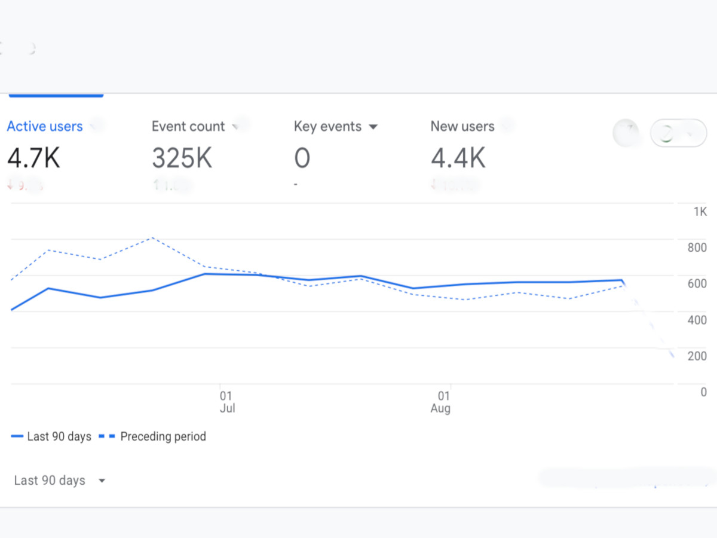Click the 4.4K new users value
Screen dimensions: 717x538
click(x=458, y=158)
